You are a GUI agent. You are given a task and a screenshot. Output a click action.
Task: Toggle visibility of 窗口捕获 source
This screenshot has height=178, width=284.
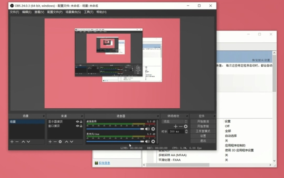tap(77, 126)
